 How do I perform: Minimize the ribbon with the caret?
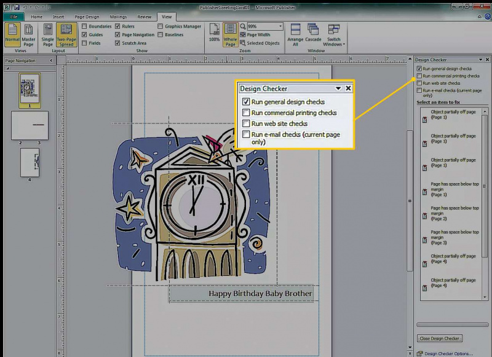click(480, 17)
